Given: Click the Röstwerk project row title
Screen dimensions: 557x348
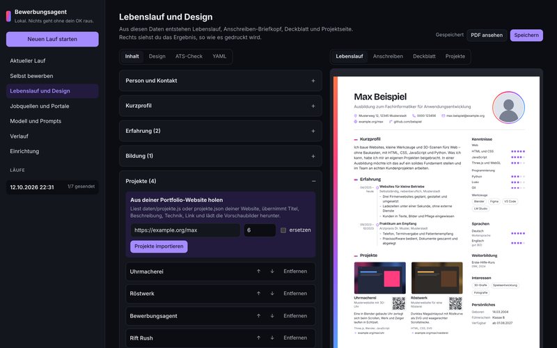Looking at the screenshot, I should click(x=142, y=294).
